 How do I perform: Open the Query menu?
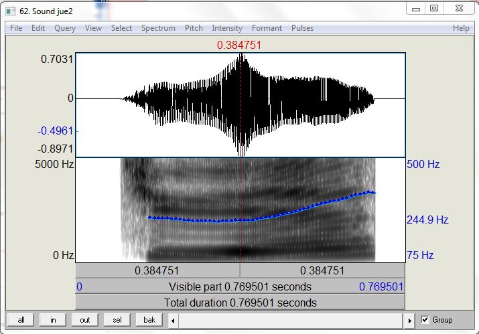(65, 28)
